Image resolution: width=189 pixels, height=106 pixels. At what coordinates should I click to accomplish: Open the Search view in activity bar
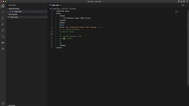(x=3, y=12)
